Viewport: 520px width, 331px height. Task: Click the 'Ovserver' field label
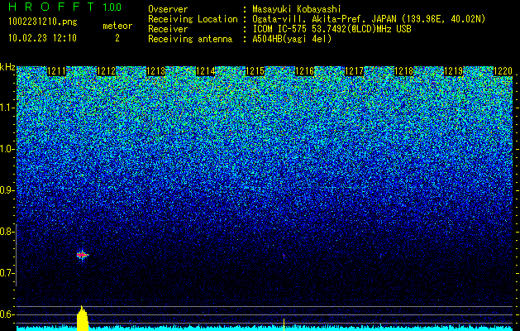pyautogui.click(x=168, y=9)
